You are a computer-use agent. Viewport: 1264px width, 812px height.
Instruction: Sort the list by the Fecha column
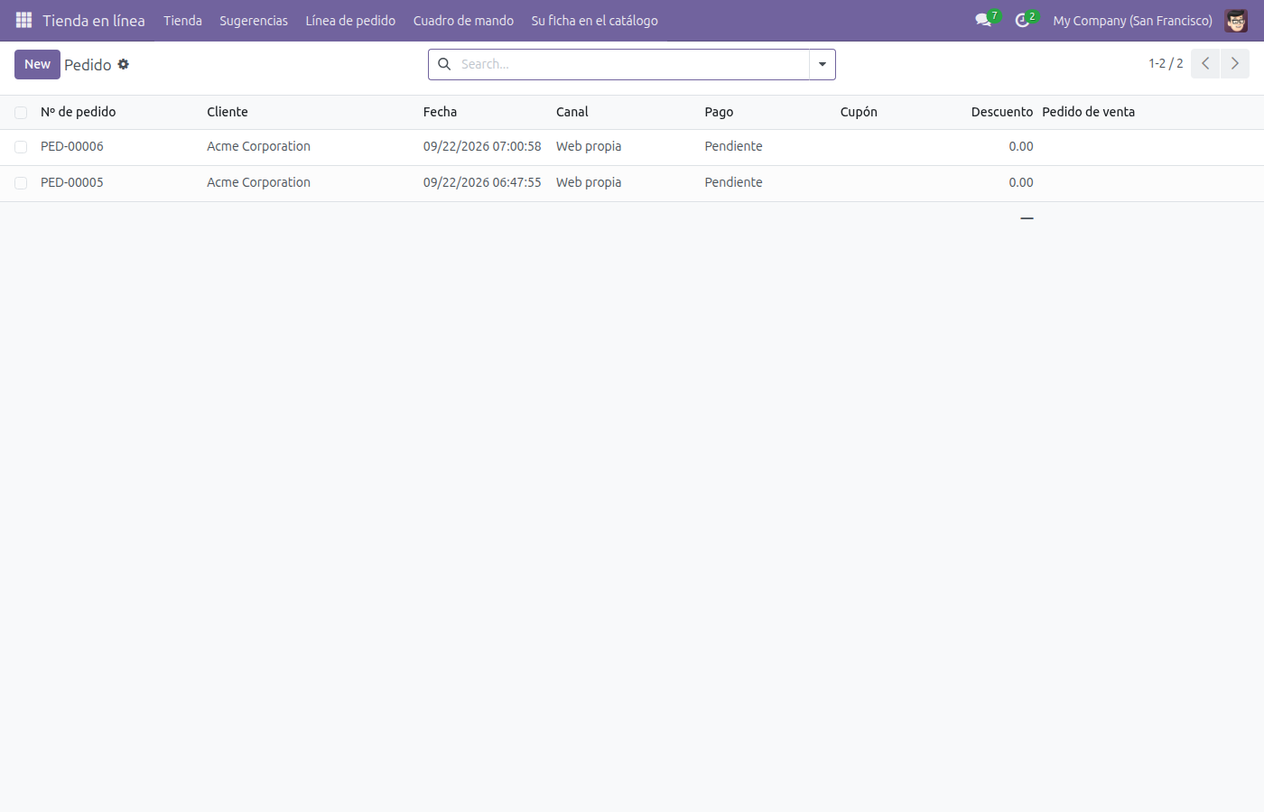coord(440,112)
